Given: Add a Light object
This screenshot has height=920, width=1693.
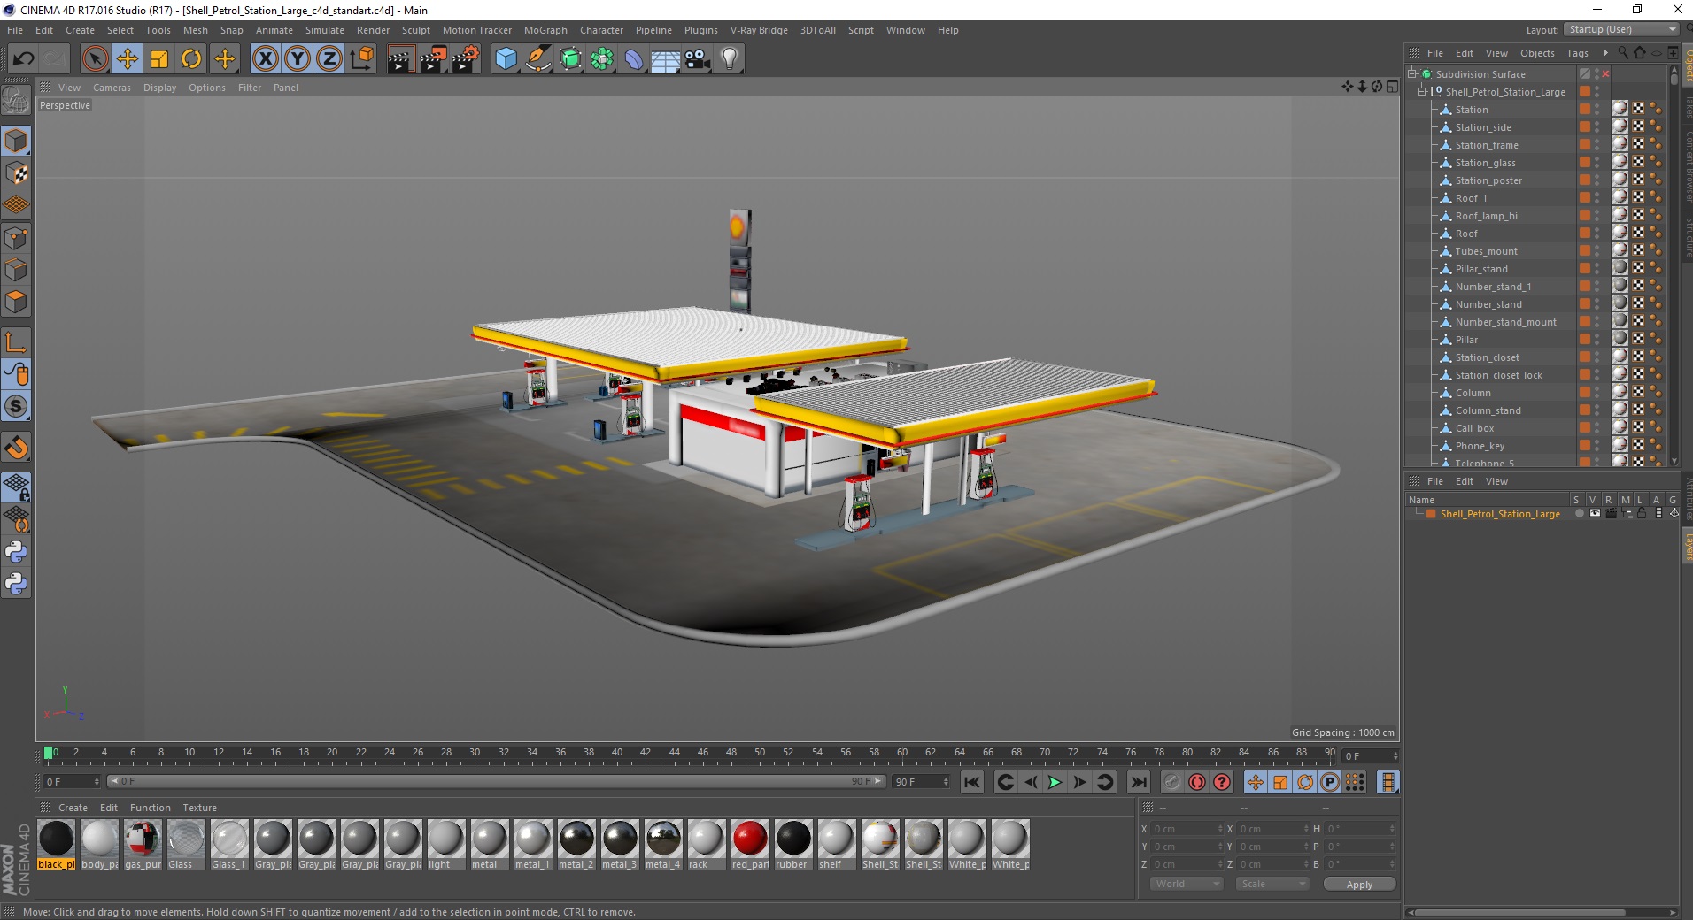Looking at the screenshot, I should pos(730,59).
